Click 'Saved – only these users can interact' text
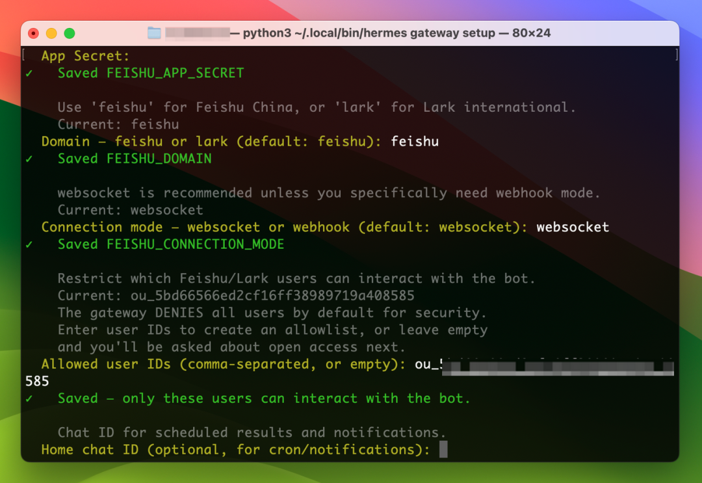This screenshot has width=702, height=483. click(x=264, y=398)
